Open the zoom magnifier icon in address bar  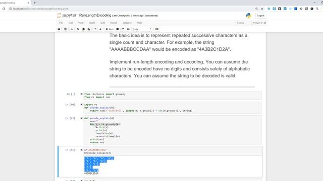click(256, 9)
